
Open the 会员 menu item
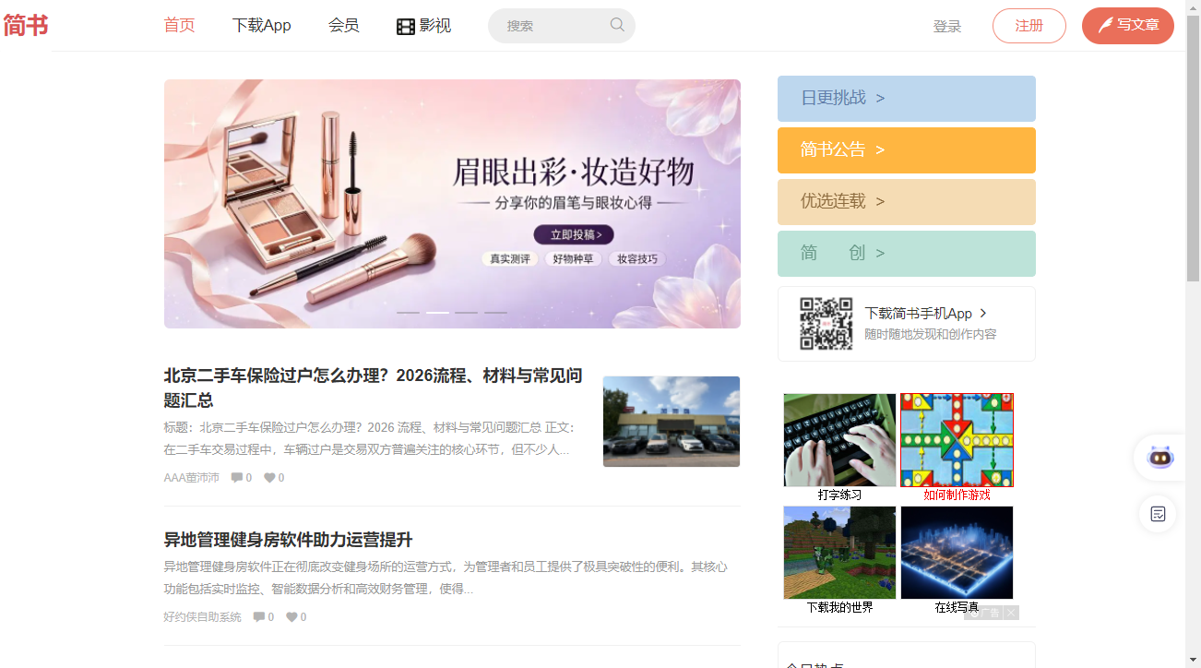pyautogui.click(x=343, y=26)
